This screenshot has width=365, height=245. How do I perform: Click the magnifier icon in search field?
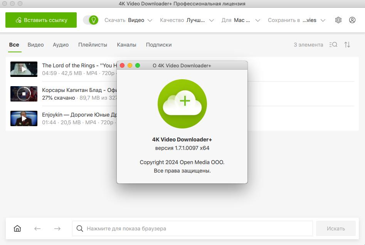tap(80, 228)
